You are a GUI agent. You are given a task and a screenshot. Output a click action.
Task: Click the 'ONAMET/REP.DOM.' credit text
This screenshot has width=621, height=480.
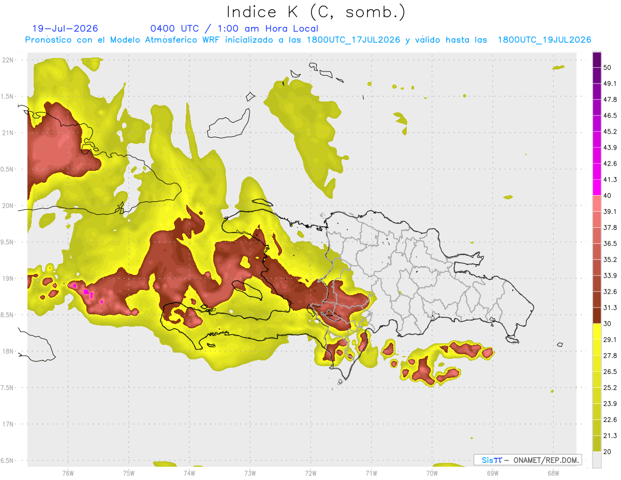click(545, 460)
